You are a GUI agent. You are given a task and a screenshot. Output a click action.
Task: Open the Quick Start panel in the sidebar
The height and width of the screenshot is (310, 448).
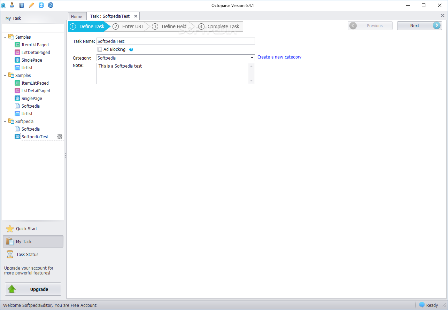tap(33, 229)
